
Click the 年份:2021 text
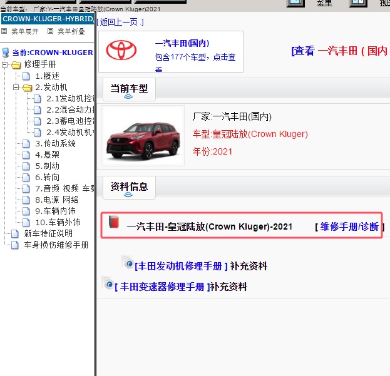[x=212, y=151]
